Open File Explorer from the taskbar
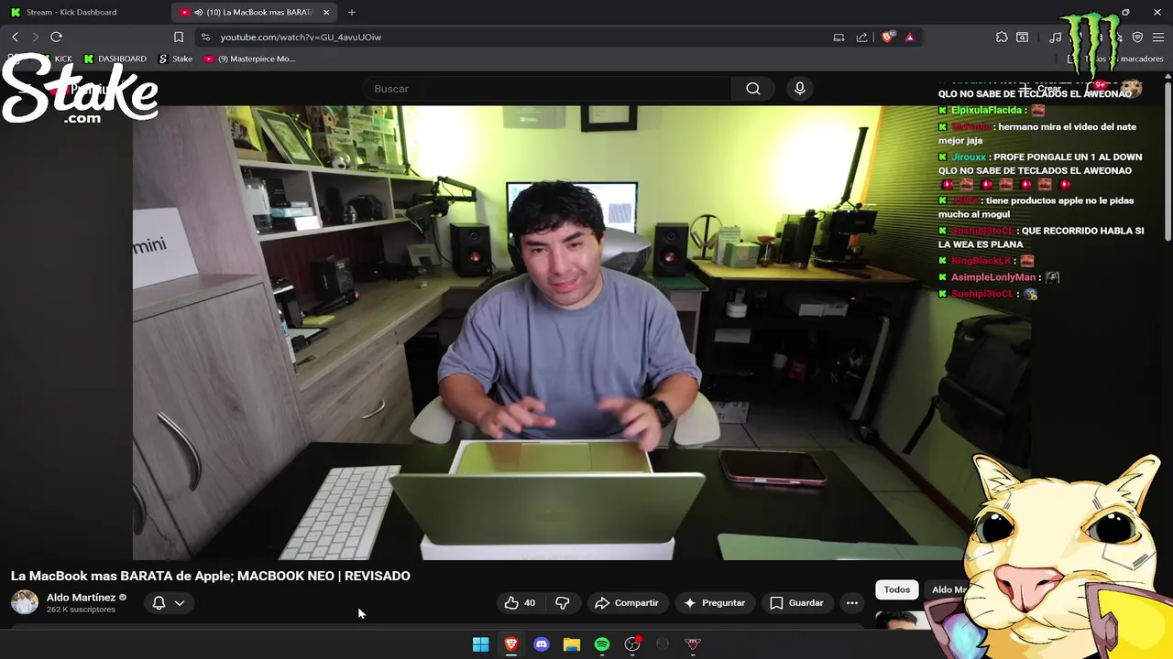 point(572,644)
